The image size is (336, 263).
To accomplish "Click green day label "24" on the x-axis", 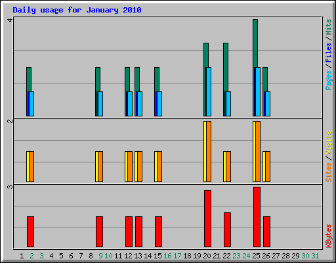I will 246,256.
